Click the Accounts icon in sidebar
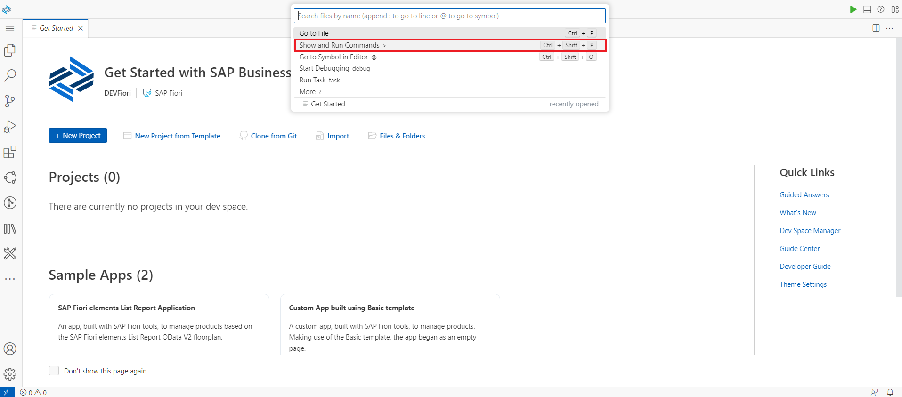The height and width of the screenshot is (397, 902). point(10,349)
